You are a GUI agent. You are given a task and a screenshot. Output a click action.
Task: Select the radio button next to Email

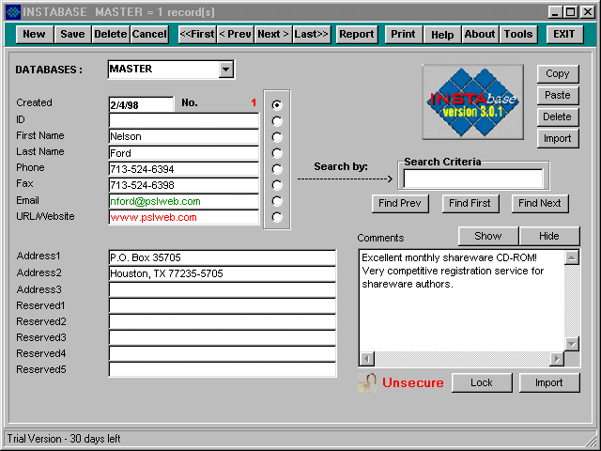tap(277, 201)
